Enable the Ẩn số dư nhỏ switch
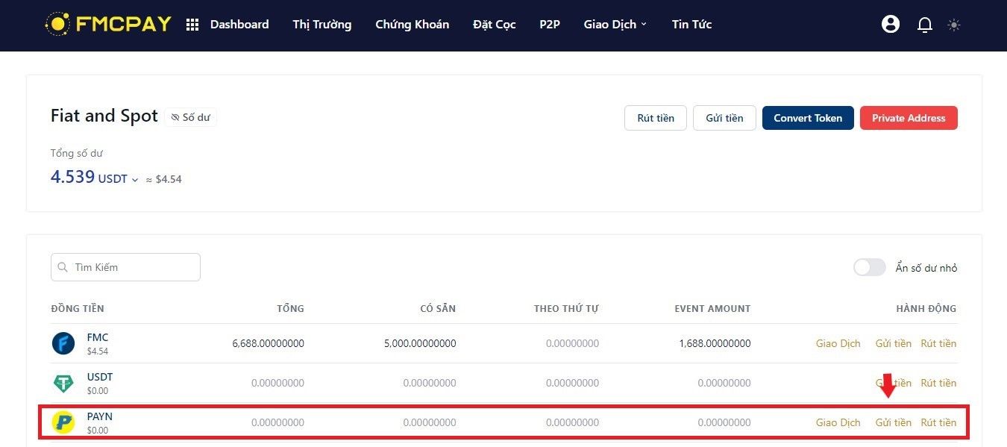This screenshot has width=1007, height=447. click(x=870, y=267)
